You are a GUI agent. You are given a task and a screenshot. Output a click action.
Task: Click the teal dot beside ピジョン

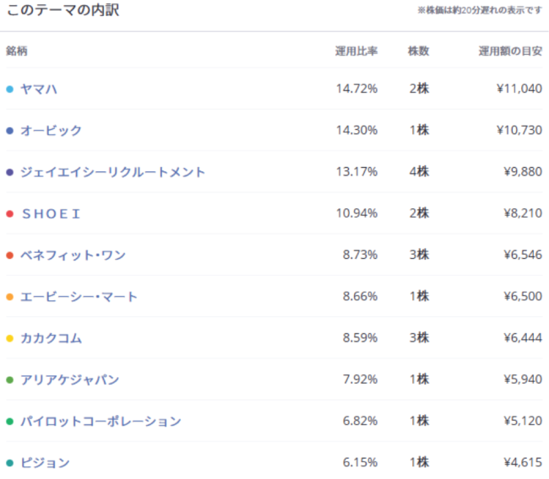coord(9,463)
